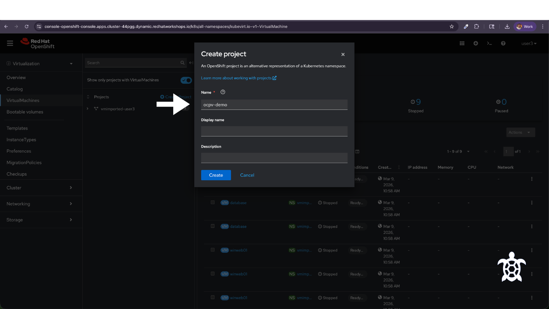Click the IP address column header

point(417,167)
